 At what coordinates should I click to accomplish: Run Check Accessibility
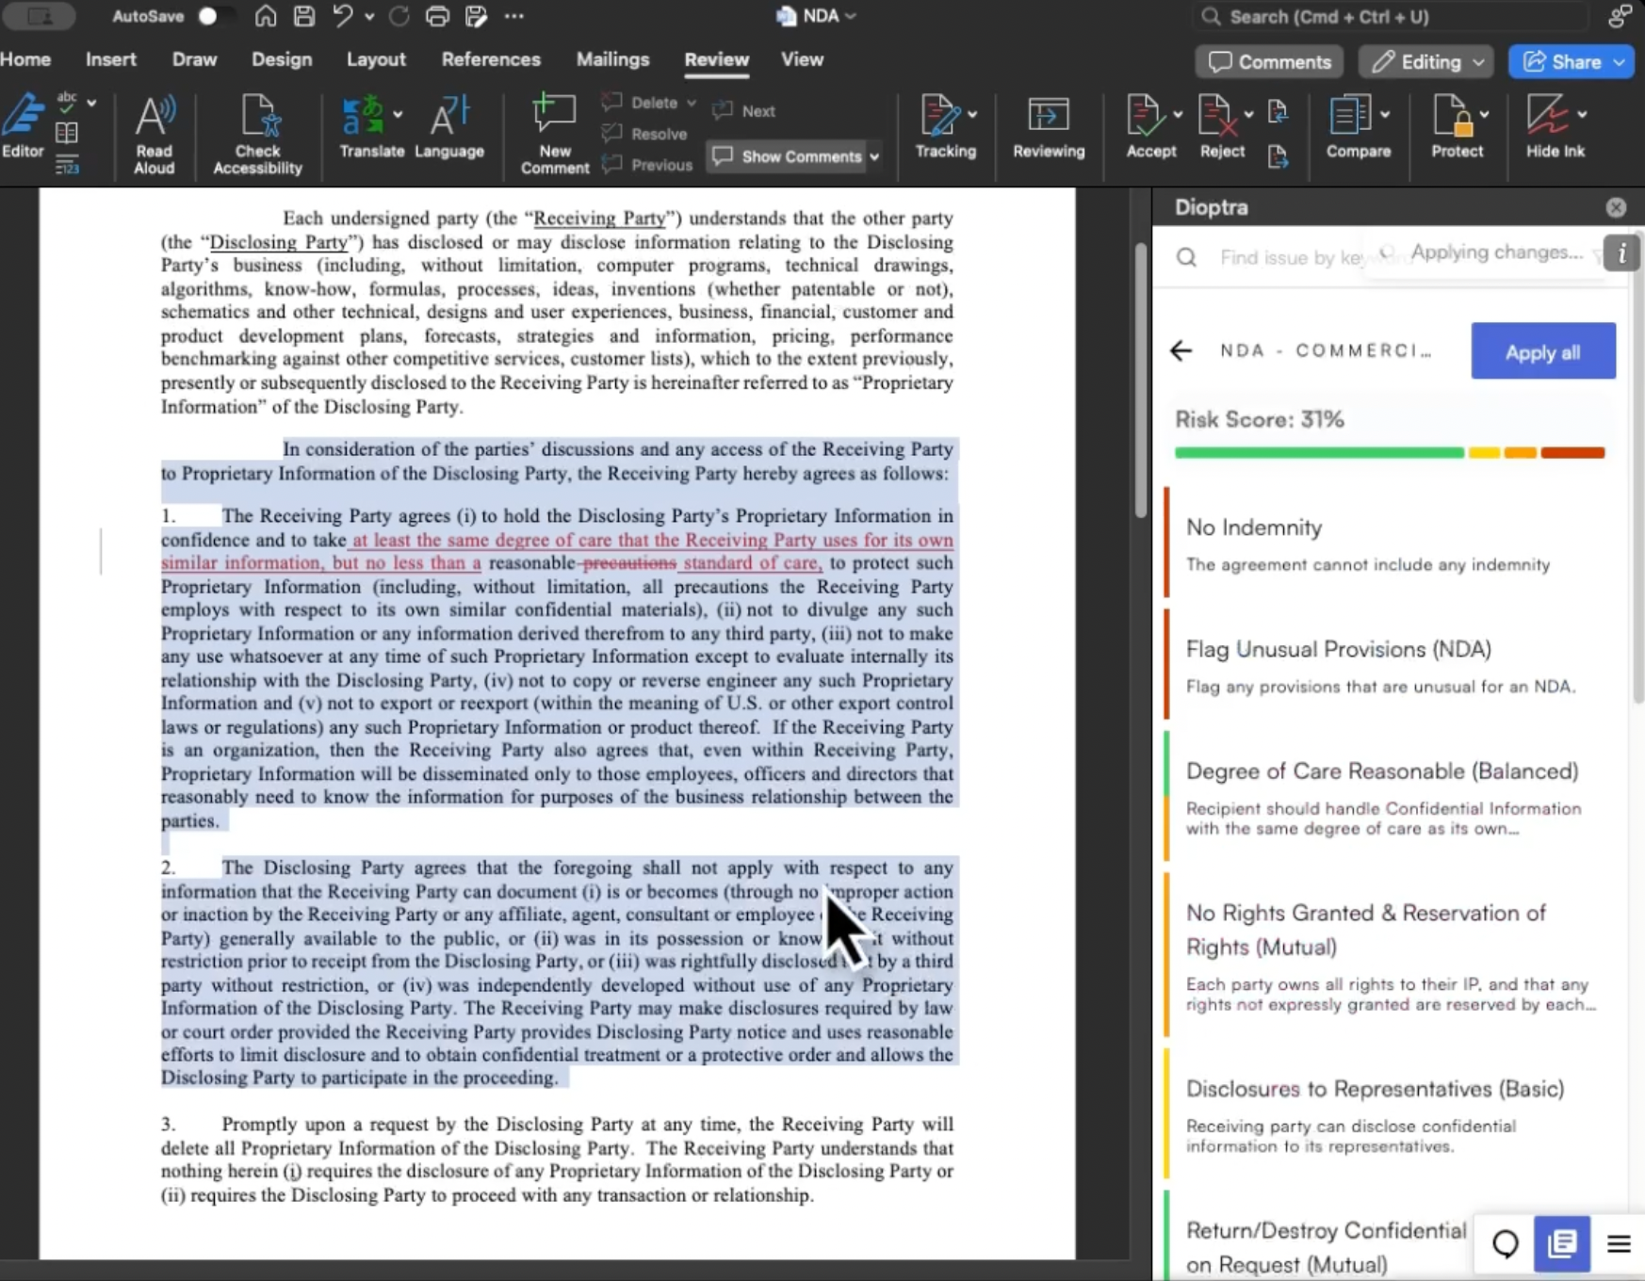(257, 135)
